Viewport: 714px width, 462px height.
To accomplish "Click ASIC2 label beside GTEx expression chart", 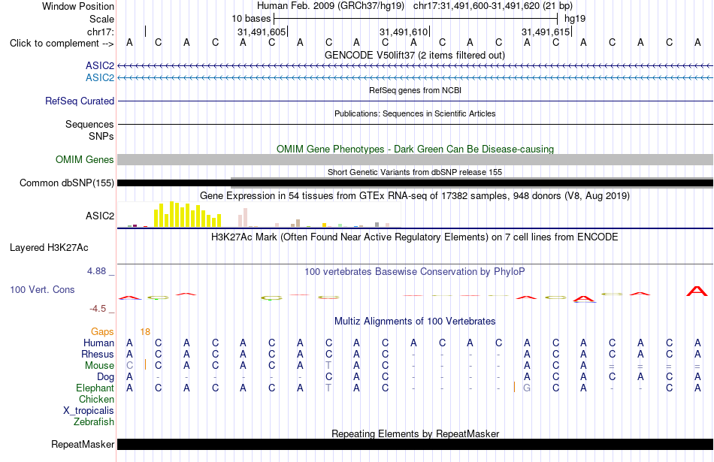I will pyautogui.click(x=100, y=216).
